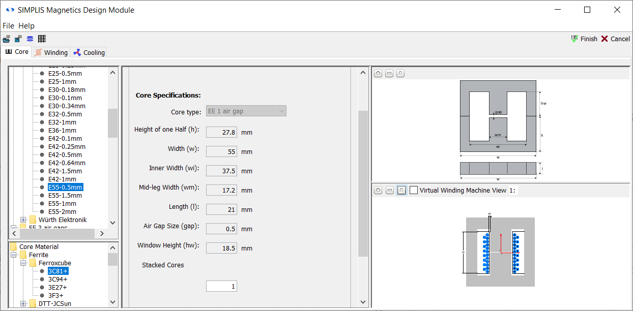Expand the DTT-JCSun folder
633x311 pixels.
pos(23,304)
